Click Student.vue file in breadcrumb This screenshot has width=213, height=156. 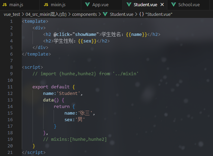click(122, 14)
